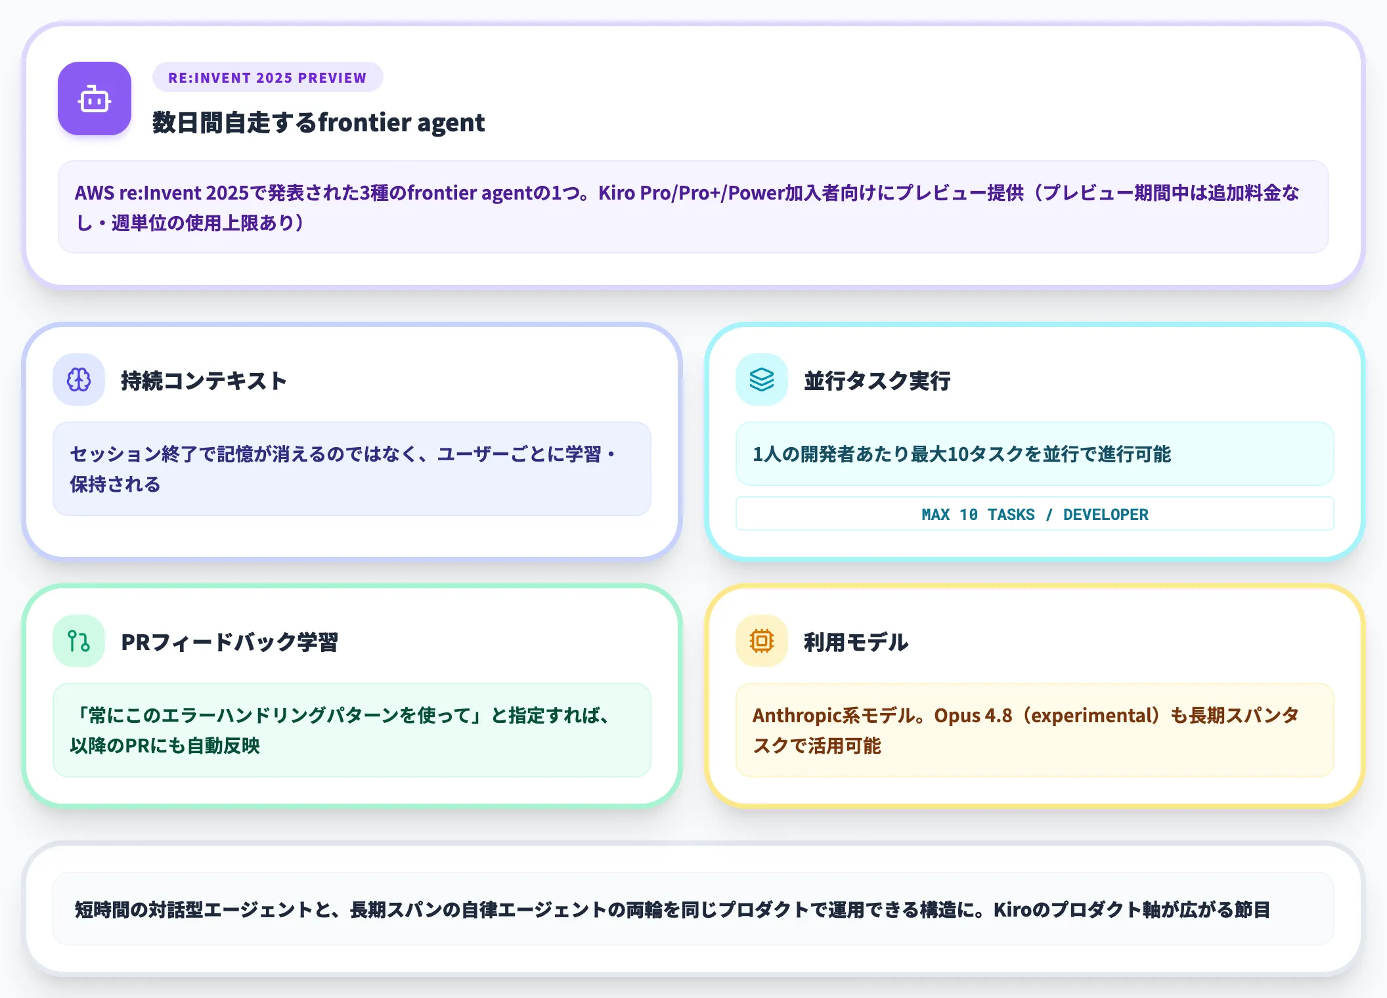Click the 短時間の対話型エージェント summary text

coord(672,909)
